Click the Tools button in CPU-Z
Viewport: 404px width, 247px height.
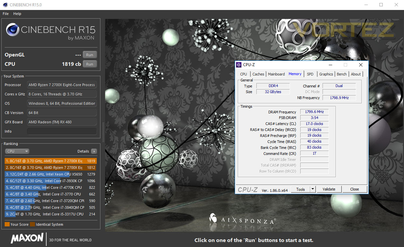click(301, 189)
